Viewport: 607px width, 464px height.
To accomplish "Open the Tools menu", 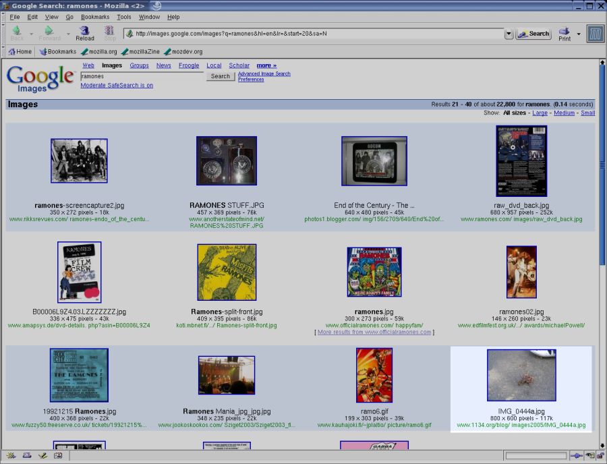I will (x=124, y=17).
